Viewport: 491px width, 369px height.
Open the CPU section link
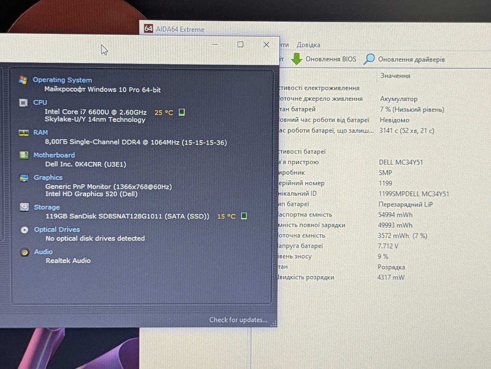40,103
